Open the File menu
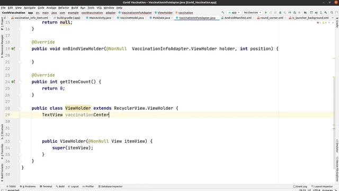339x191 pixels. (x=3, y=7)
